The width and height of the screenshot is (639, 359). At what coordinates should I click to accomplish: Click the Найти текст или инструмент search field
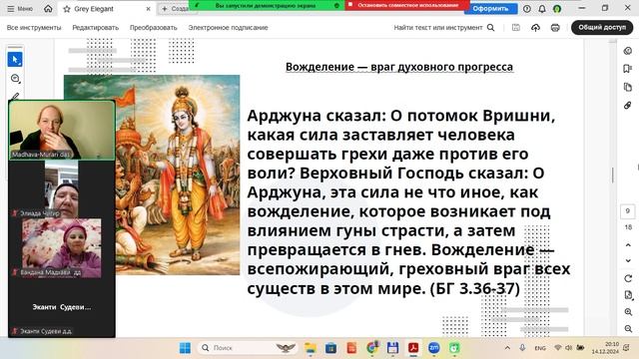pos(438,28)
